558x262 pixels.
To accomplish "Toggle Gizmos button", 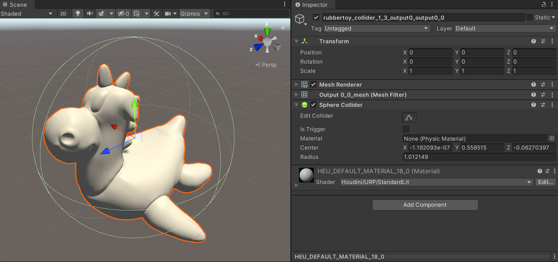I will click(x=190, y=14).
